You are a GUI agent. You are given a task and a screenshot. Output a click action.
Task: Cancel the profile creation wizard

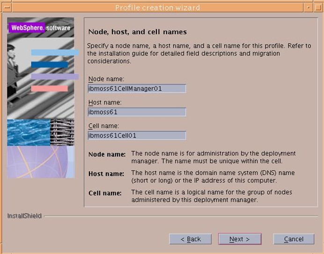pyautogui.click(x=294, y=239)
